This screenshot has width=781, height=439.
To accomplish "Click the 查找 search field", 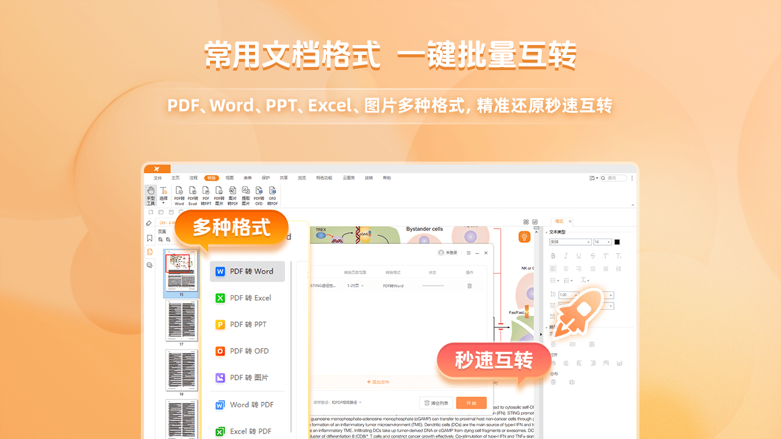I will click(614, 178).
